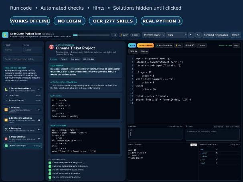Open the Rectangle Scanner mission
Screen dimensions: 243x182
(x=22, y=100)
